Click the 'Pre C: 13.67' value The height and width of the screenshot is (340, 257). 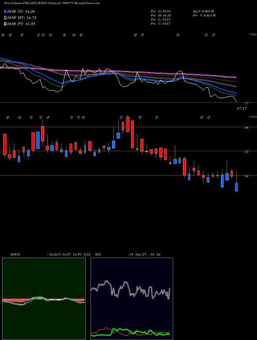pyautogui.click(x=161, y=24)
